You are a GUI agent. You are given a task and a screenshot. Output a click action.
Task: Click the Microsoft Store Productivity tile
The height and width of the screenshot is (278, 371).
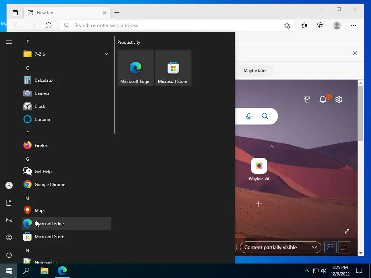(173, 68)
